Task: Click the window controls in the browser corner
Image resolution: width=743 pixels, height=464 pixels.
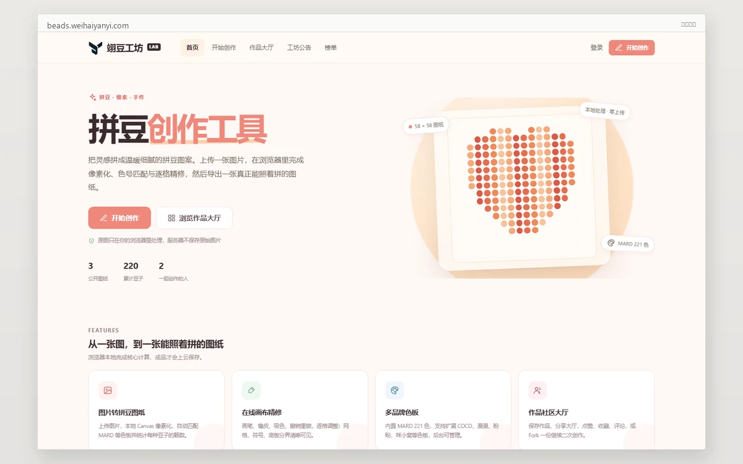Action: tap(689, 24)
